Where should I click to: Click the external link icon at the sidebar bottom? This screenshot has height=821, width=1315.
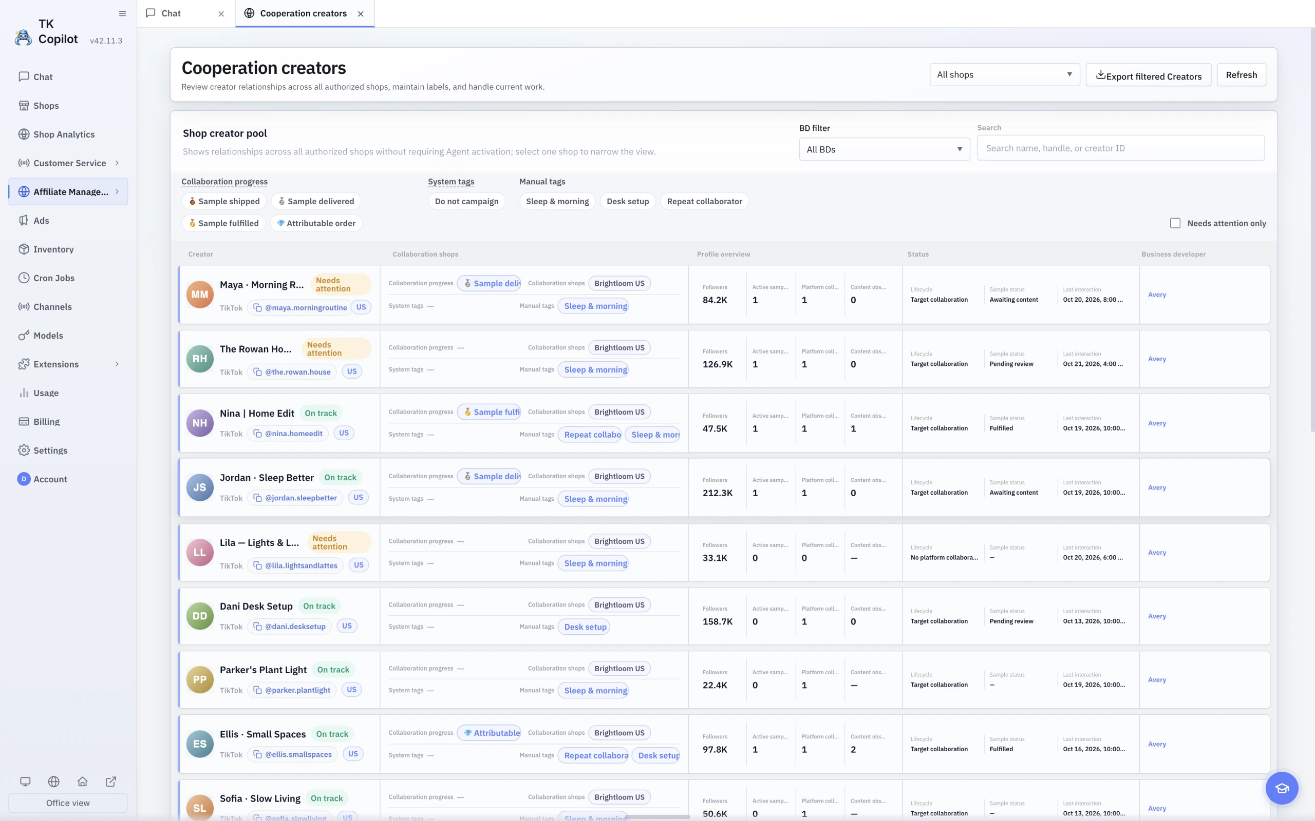tap(111, 781)
